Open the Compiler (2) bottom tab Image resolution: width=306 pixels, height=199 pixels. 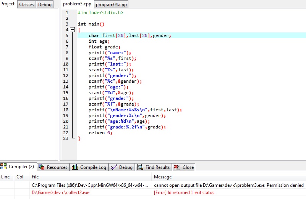[x=18, y=167]
